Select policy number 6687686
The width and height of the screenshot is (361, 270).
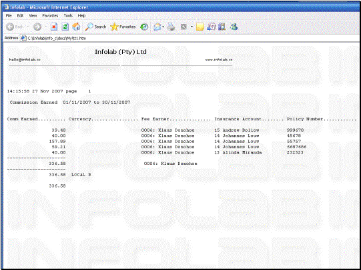click(x=296, y=147)
